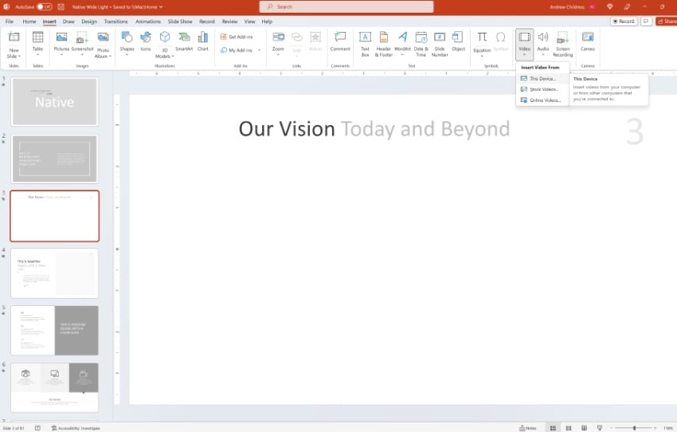Choose This Device from video menu
Viewport: 677px width, 432px height.
coord(542,79)
